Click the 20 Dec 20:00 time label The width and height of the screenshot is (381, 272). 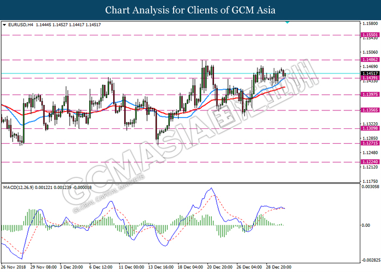220,267
